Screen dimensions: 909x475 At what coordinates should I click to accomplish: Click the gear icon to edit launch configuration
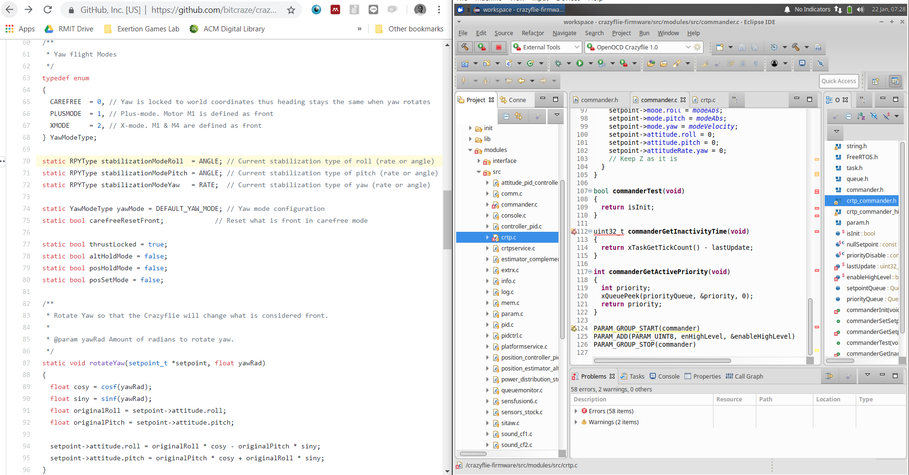pos(697,47)
